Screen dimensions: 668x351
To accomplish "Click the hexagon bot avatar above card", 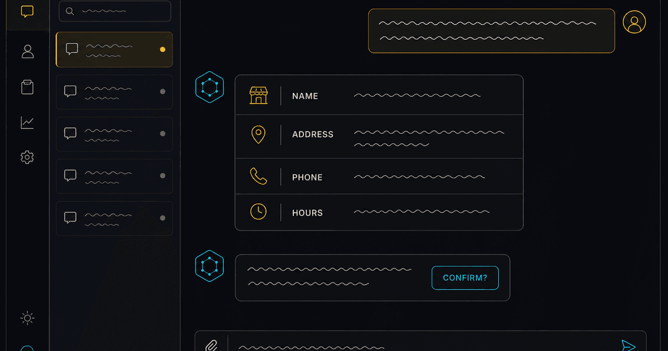I will (x=209, y=87).
